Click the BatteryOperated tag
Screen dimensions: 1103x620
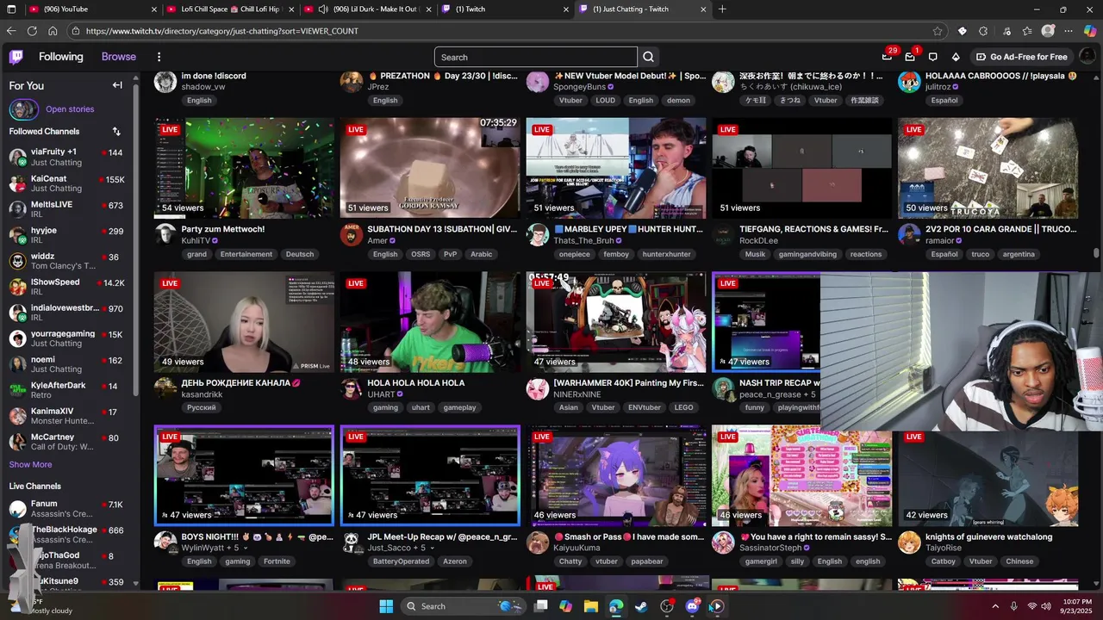point(401,561)
